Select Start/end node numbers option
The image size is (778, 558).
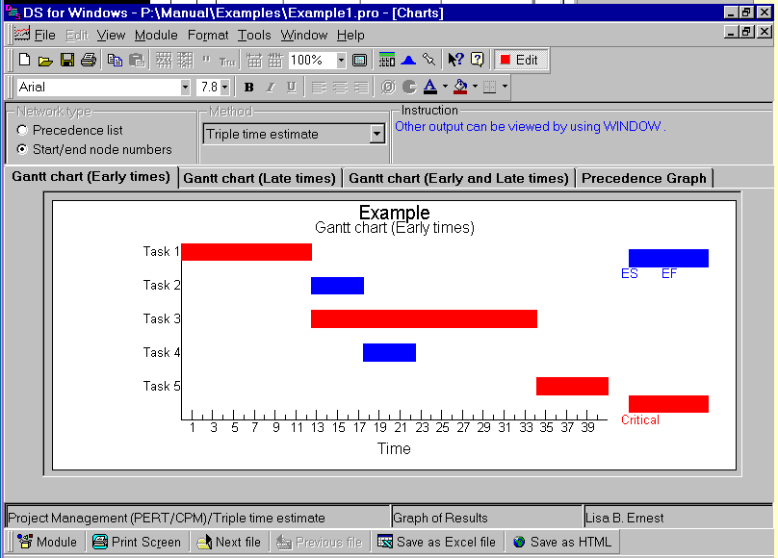22,149
